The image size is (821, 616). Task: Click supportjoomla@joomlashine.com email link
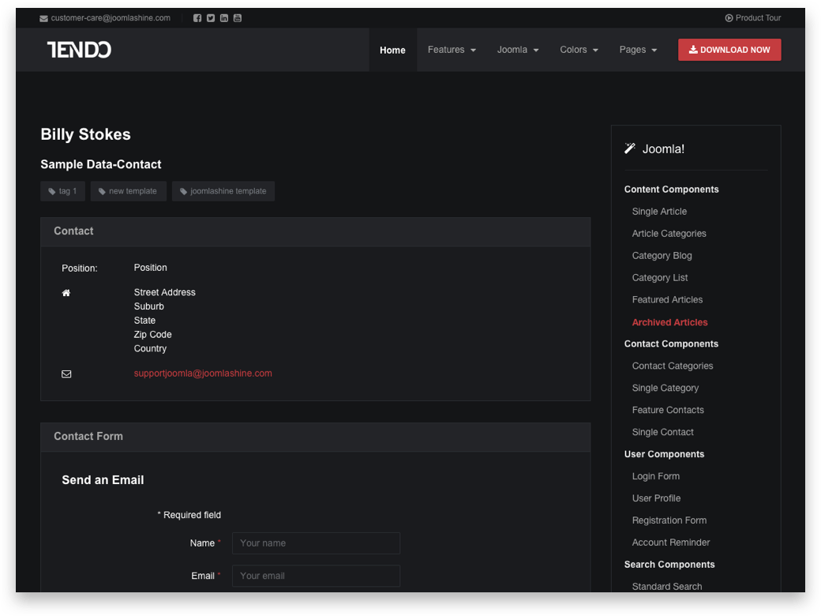203,374
